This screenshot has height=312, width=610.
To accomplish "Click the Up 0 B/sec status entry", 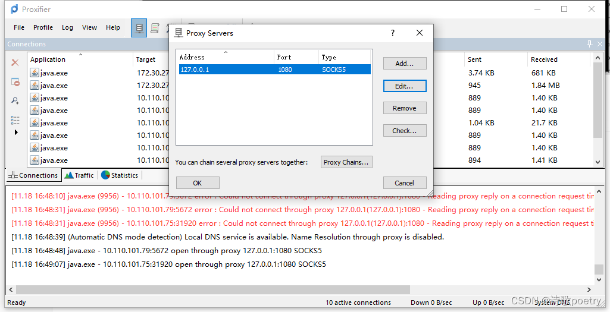I will (488, 302).
